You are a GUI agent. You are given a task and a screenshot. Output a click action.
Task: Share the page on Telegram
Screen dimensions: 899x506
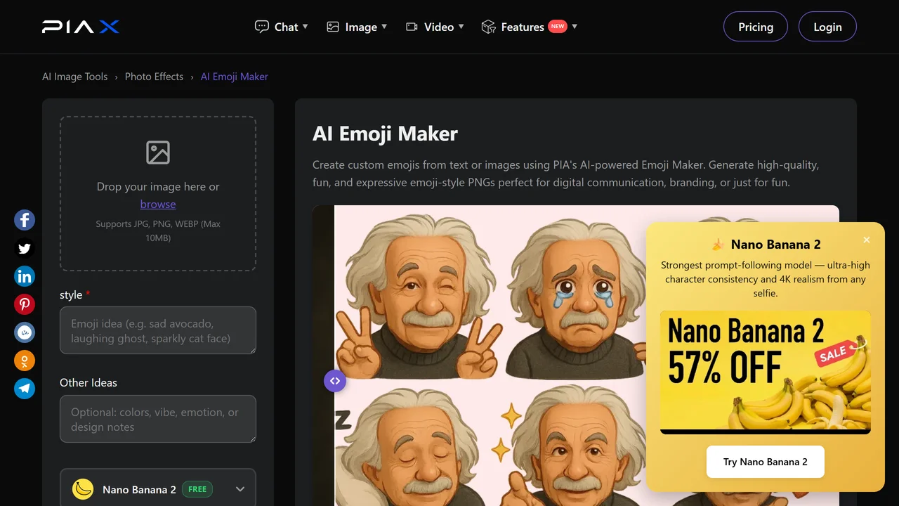pos(25,389)
